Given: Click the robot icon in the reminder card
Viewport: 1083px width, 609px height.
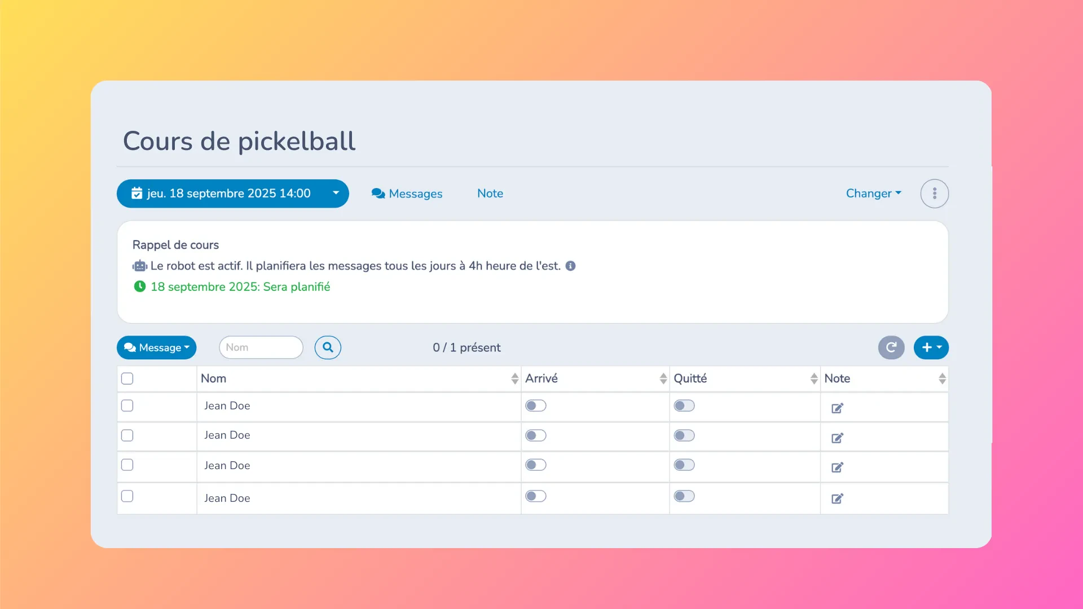Looking at the screenshot, I should coord(140,266).
